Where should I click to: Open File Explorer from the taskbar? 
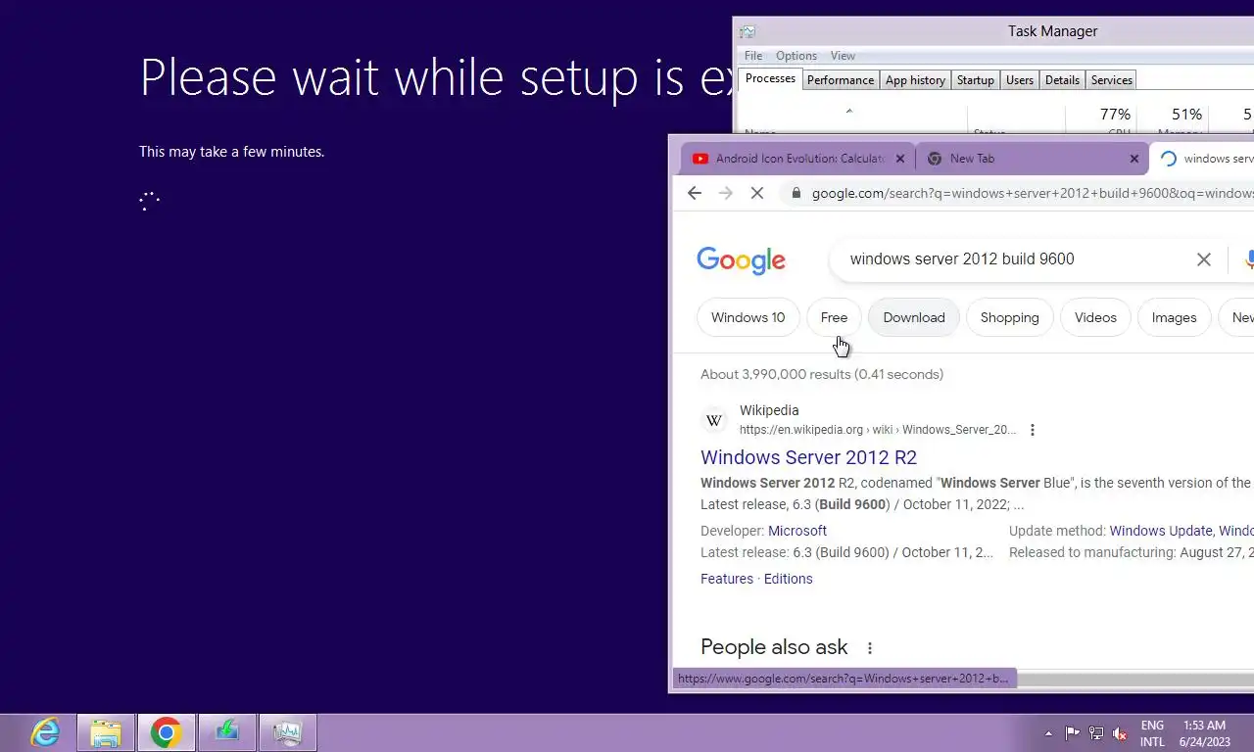click(106, 732)
